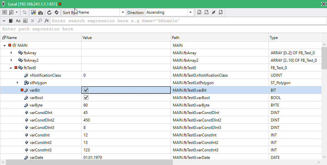Click the fbArray symbol icon

(20, 53)
